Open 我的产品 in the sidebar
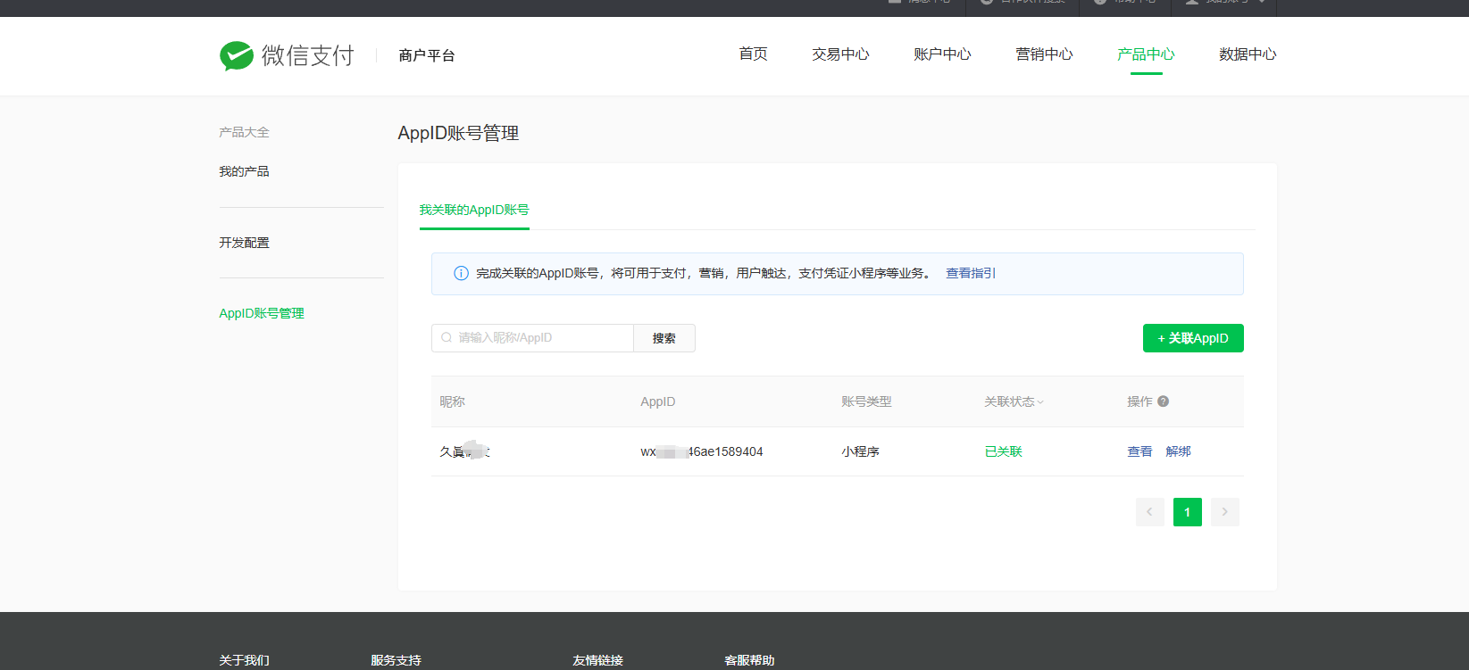Image resolution: width=1469 pixels, height=670 pixels. click(244, 171)
